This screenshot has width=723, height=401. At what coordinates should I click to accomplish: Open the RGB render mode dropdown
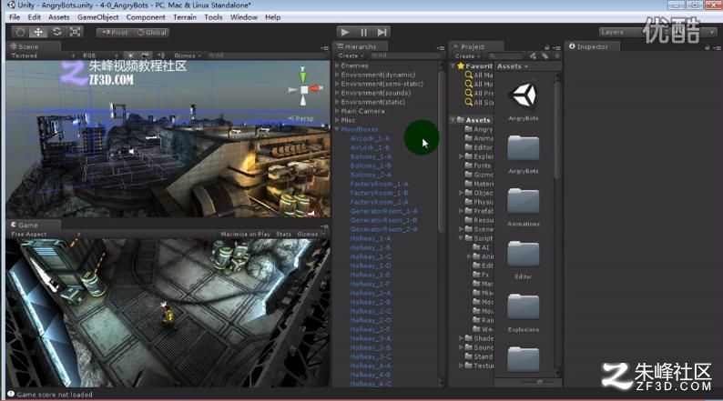pyautogui.click(x=100, y=55)
